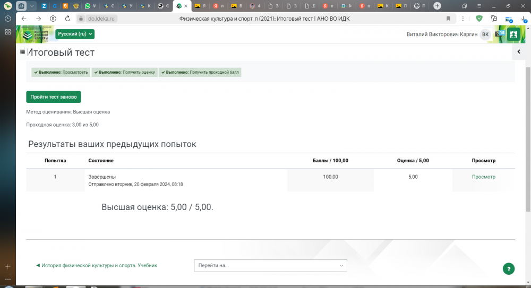Reload the current page

67,19
